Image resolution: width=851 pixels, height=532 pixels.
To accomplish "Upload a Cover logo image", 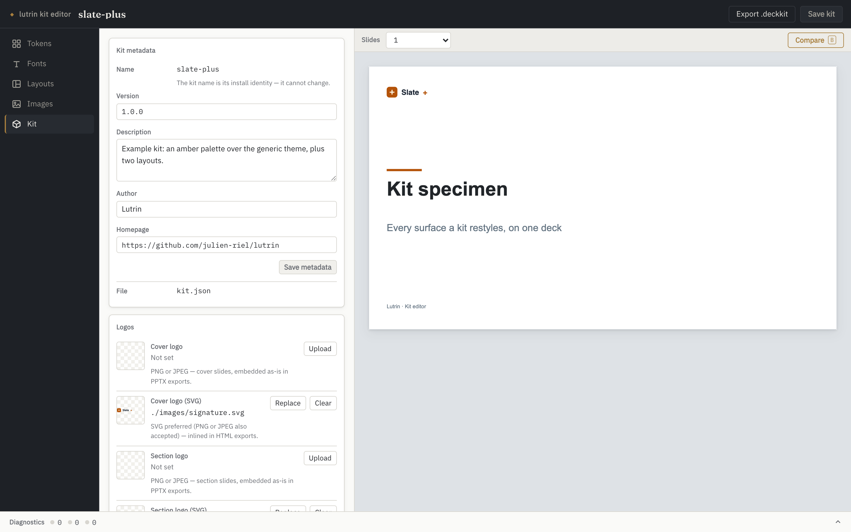I will click(x=320, y=349).
